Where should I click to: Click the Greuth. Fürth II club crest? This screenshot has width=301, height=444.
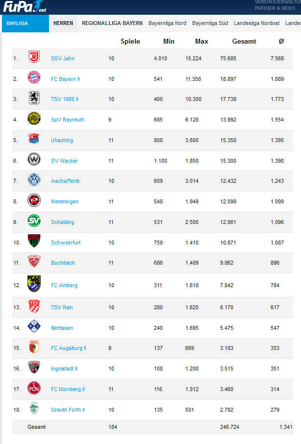coord(34,408)
